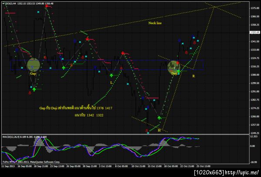Select the MACD scale value 12.353
Viewport: 261px width, 177px height.
tap(254, 136)
